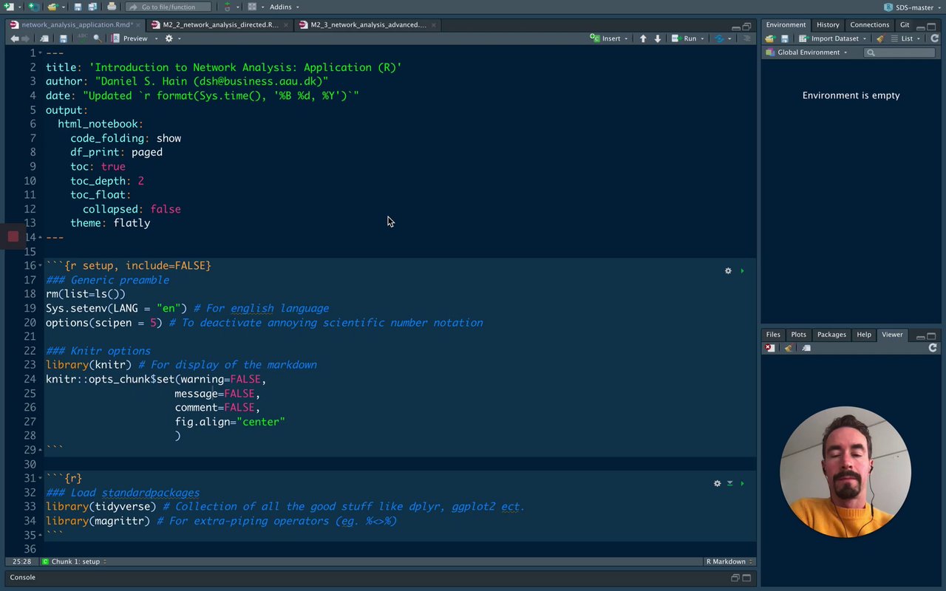Switch to the History tab
Viewport: 946px width, 591px height.
828,24
